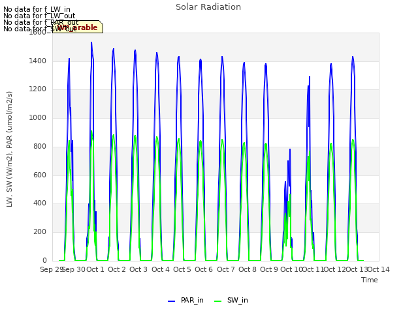Click the Oct 14 x-axis tick label
The width and height of the screenshot is (418, 313).
[379, 269]
